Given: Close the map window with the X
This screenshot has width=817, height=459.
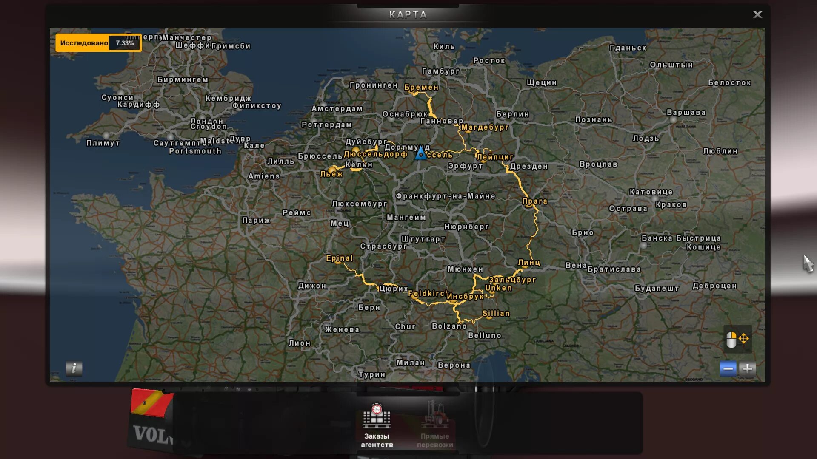Looking at the screenshot, I should (757, 14).
